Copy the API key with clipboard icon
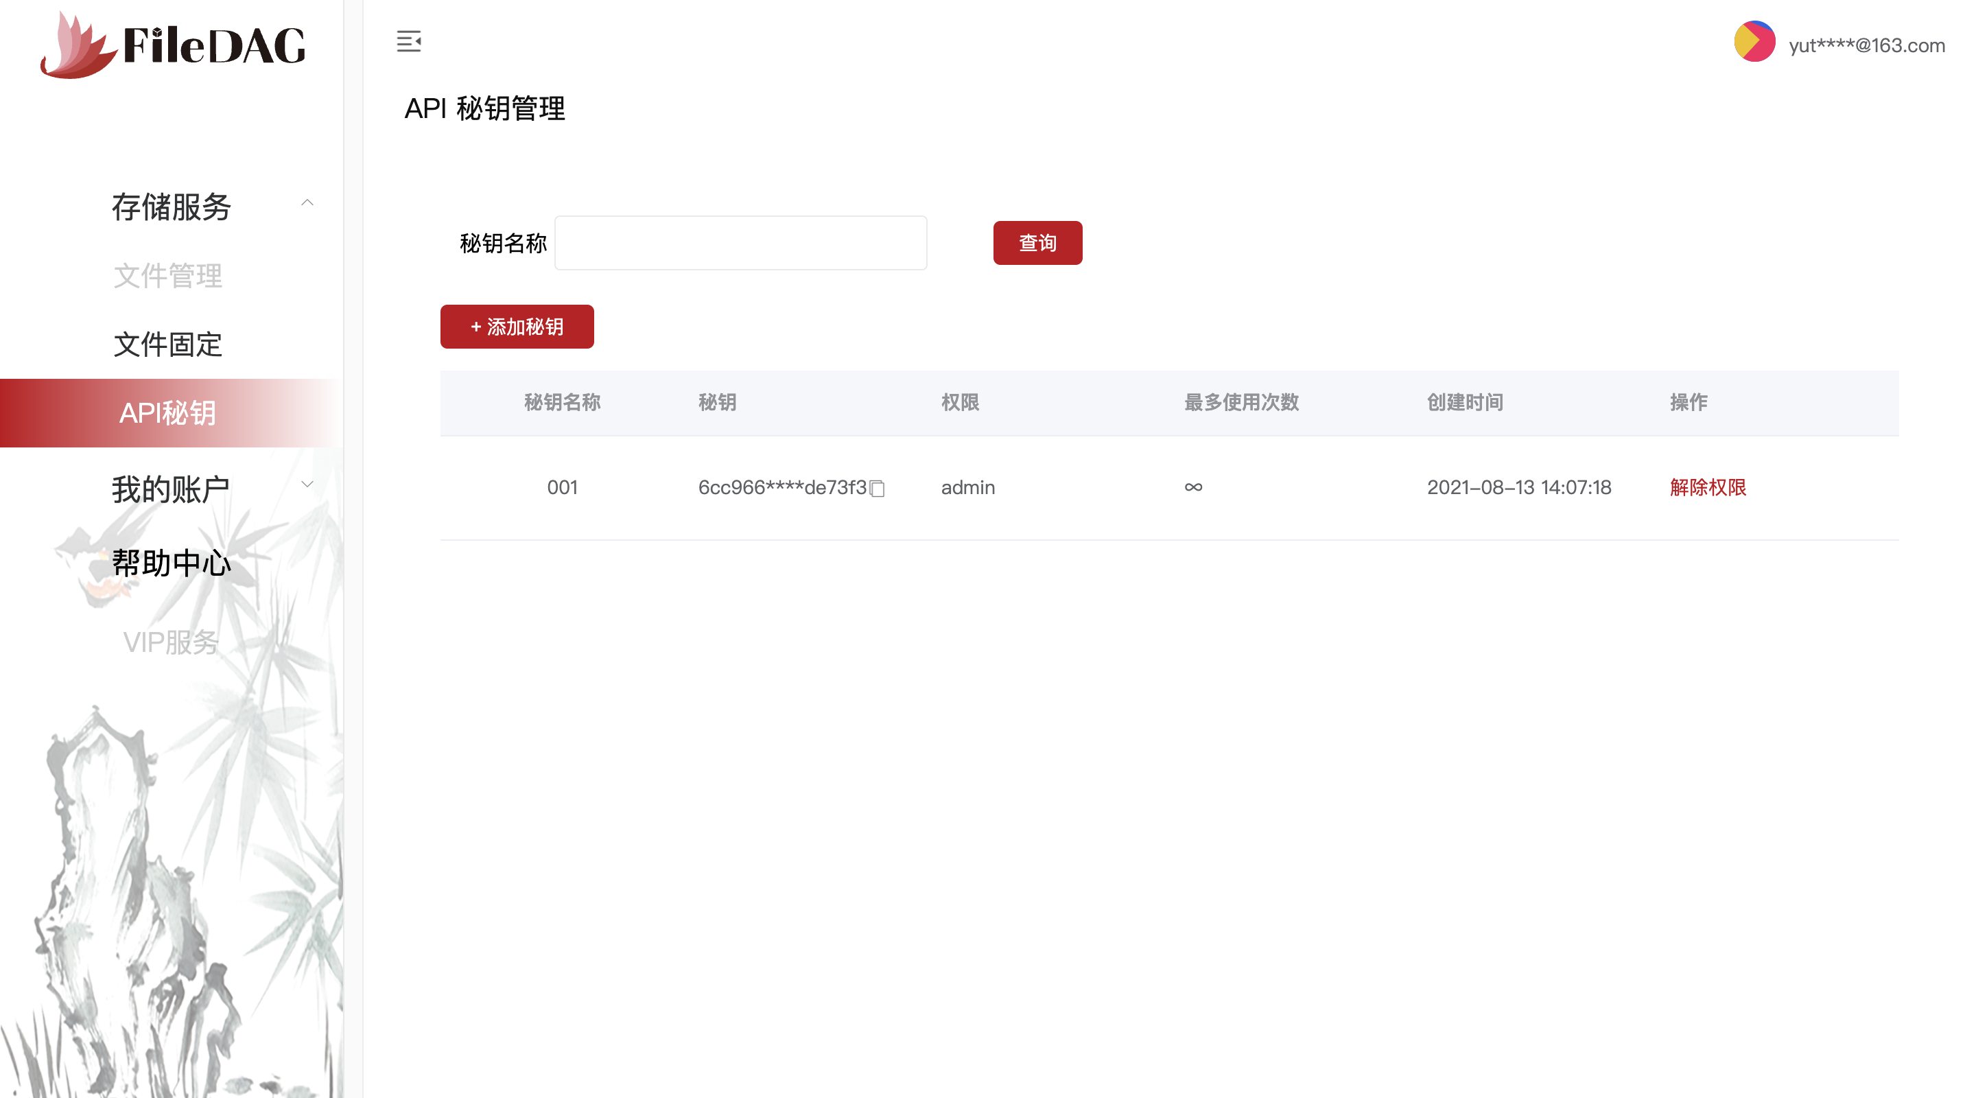 (878, 489)
